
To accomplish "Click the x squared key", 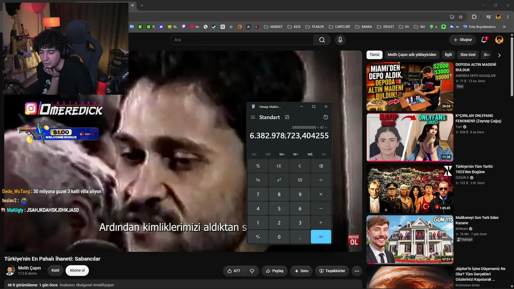I will [x=279, y=180].
